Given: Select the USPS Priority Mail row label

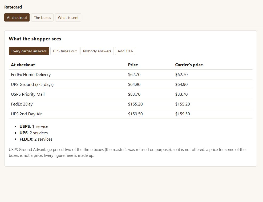Looking at the screenshot, I should pos(28,94).
